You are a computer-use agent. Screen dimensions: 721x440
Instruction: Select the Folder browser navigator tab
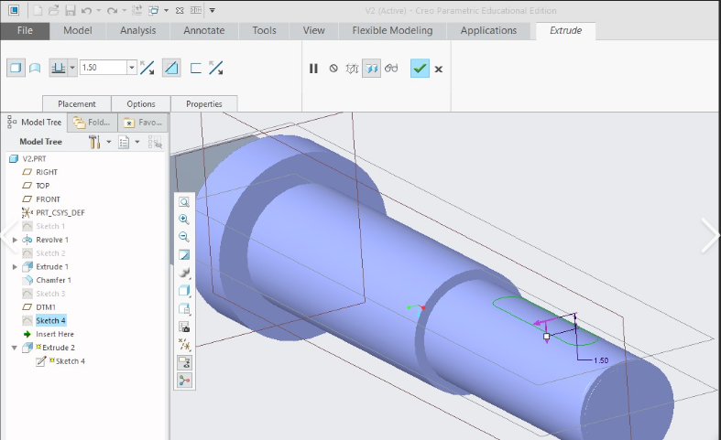coord(93,123)
